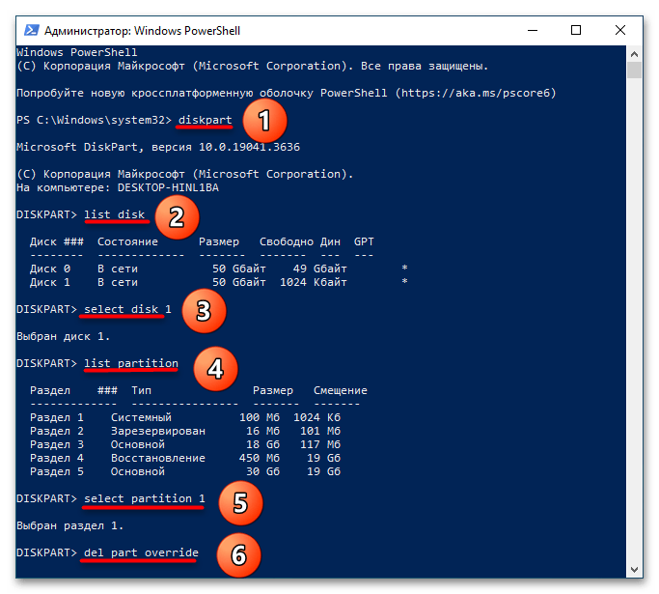This screenshot has height=594, width=659.
Task: Click the 'DESKTOP-HINL1BA' computer name
Action: [x=168, y=187]
